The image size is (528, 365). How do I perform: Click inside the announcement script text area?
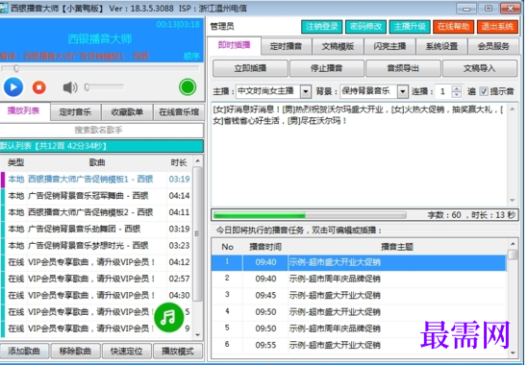359,155
